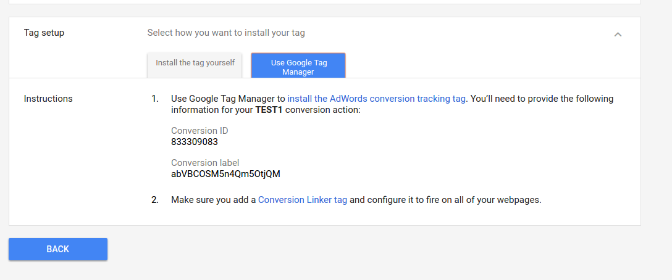This screenshot has width=672, height=280.
Task: Click Use Google Tag Manager to sentence start
Action: click(228, 99)
